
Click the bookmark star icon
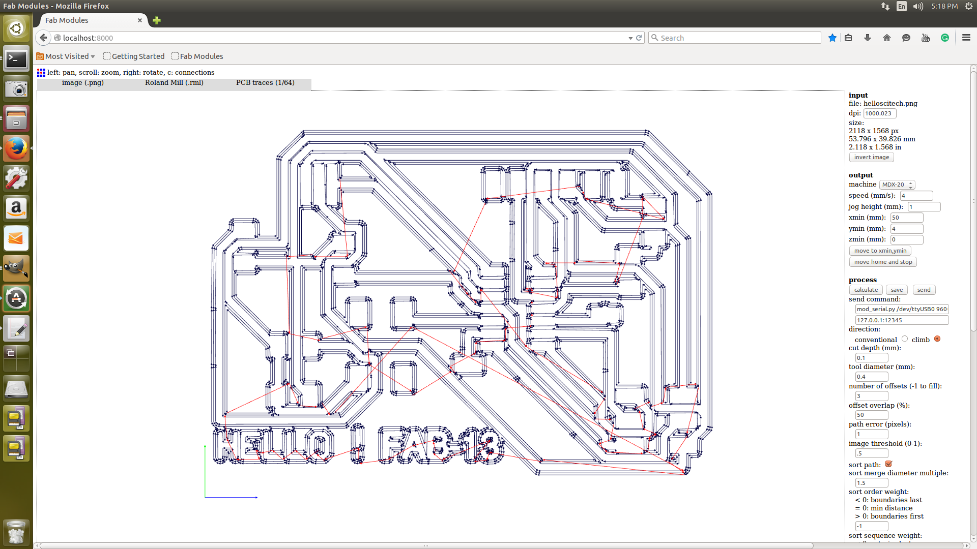click(832, 38)
